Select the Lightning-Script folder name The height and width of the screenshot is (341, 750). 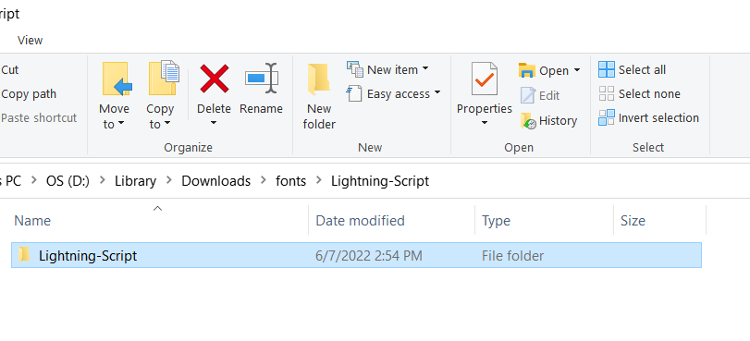tap(88, 255)
